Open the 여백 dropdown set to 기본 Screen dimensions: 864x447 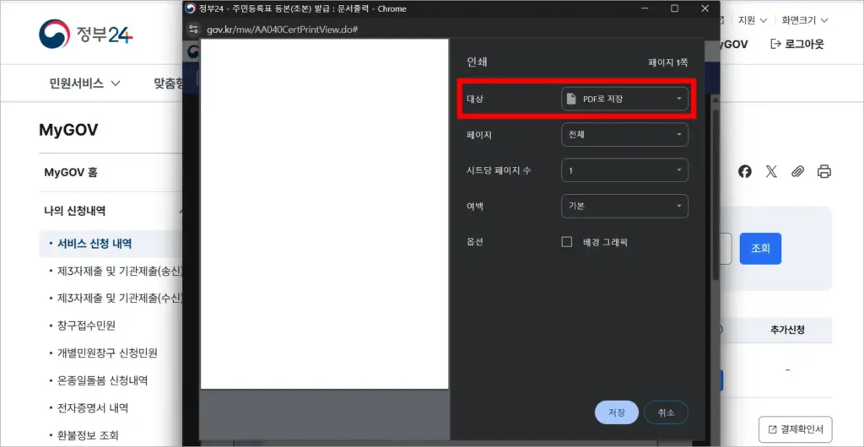click(624, 207)
